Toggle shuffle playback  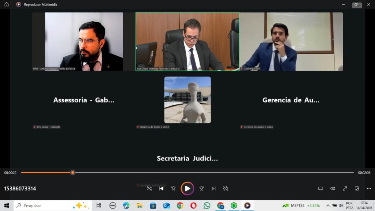point(149,188)
